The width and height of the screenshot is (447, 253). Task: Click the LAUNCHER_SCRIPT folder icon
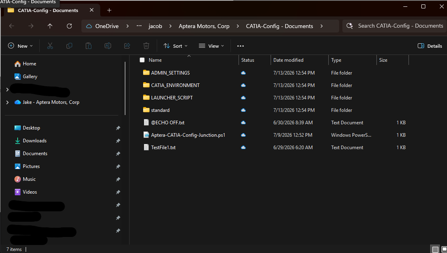coord(146,97)
